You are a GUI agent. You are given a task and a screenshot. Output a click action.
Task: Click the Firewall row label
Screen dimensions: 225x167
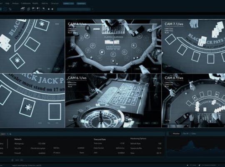click(17, 153)
